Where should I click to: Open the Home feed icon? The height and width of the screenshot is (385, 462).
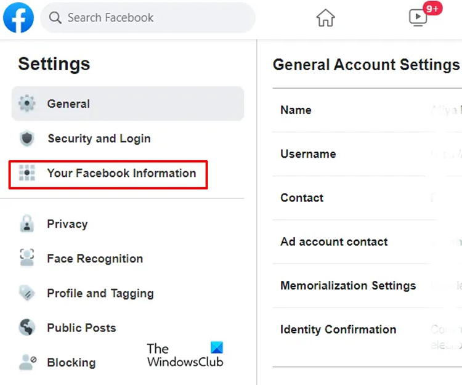pos(325,18)
